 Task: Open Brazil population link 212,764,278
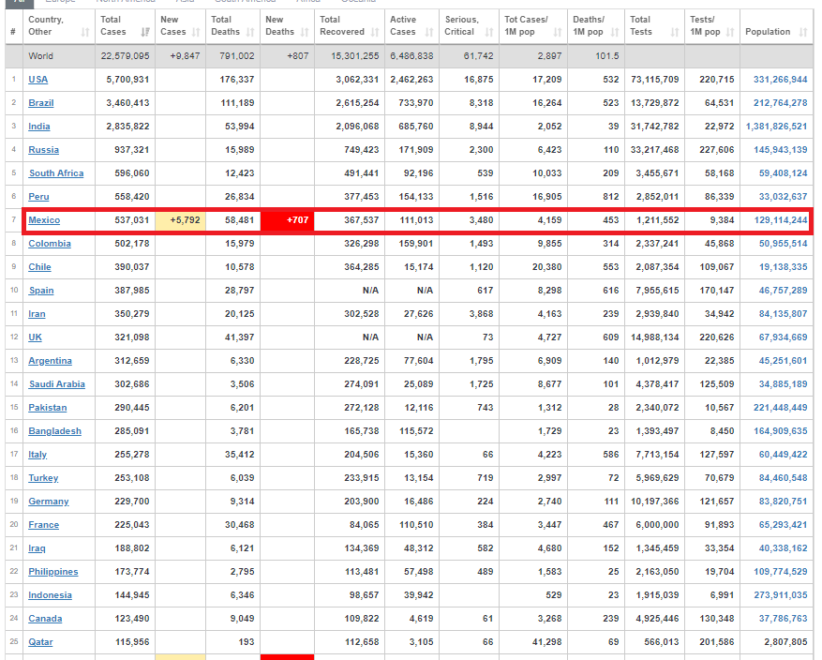(x=780, y=103)
